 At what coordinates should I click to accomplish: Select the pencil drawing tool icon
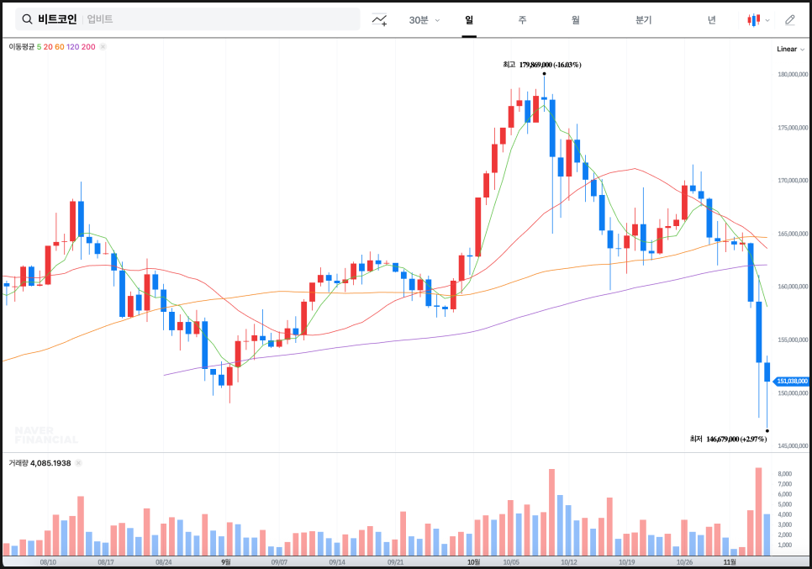(789, 19)
